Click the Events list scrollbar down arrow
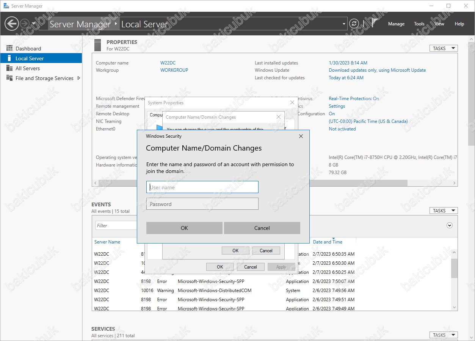Image resolution: width=475 pixels, height=341 pixels. tap(454, 307)
